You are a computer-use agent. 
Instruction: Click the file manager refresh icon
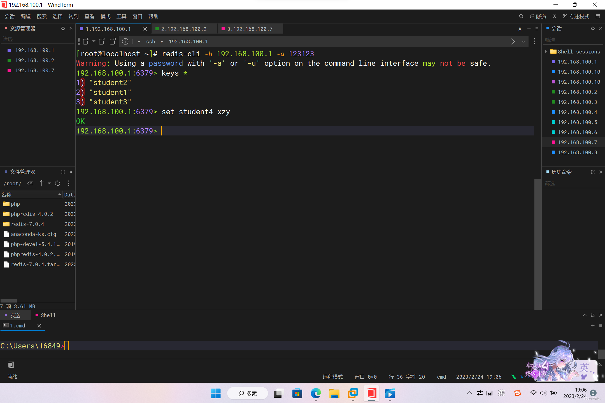pyautogui.click(x=57, y=183)
